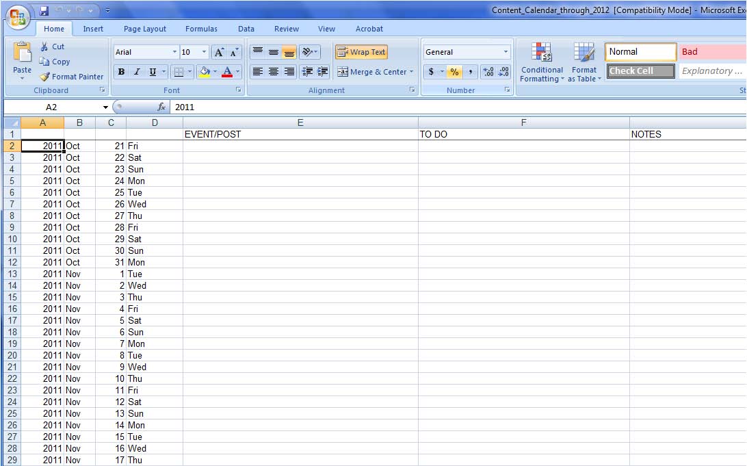747x466 pixels.
Task: Toggle Wrap Text off
Action: [x=361, y=52]
